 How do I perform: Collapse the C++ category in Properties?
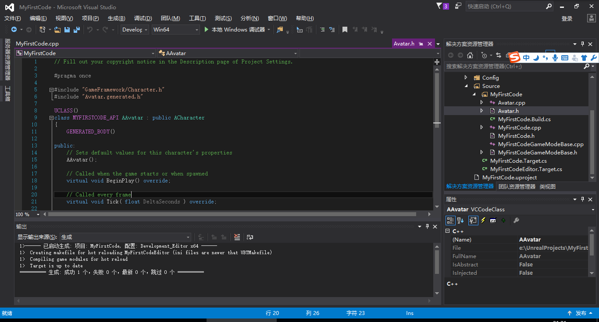pos(448,231)
